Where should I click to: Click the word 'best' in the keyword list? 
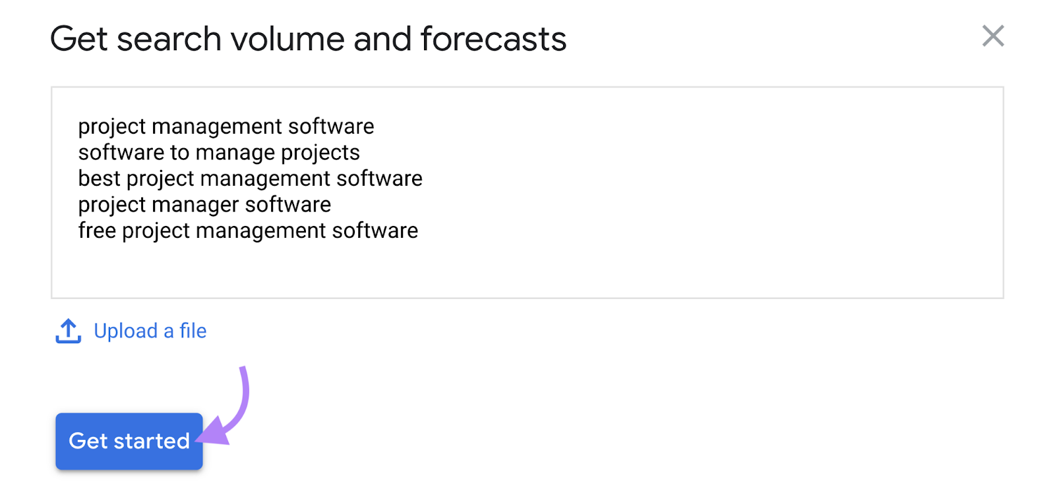pyautogui.click(x=100, y=178)
